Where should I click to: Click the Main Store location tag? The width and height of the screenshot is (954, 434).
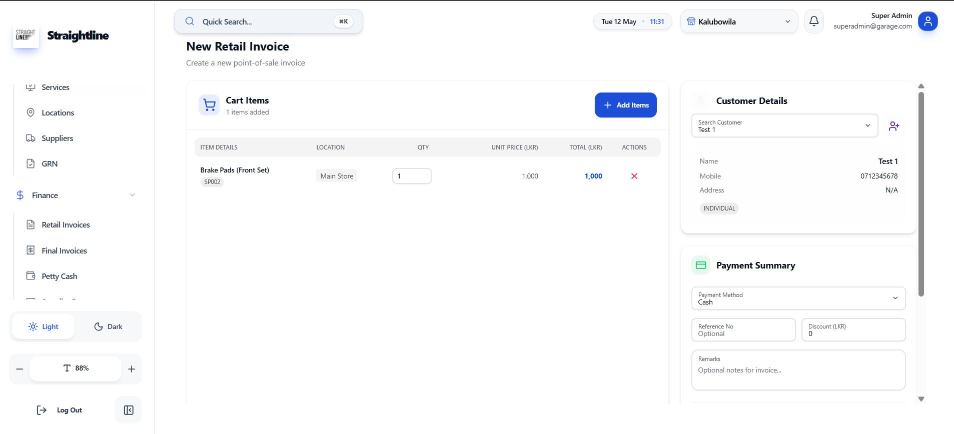pyautogui.click(x=337, y=176)
